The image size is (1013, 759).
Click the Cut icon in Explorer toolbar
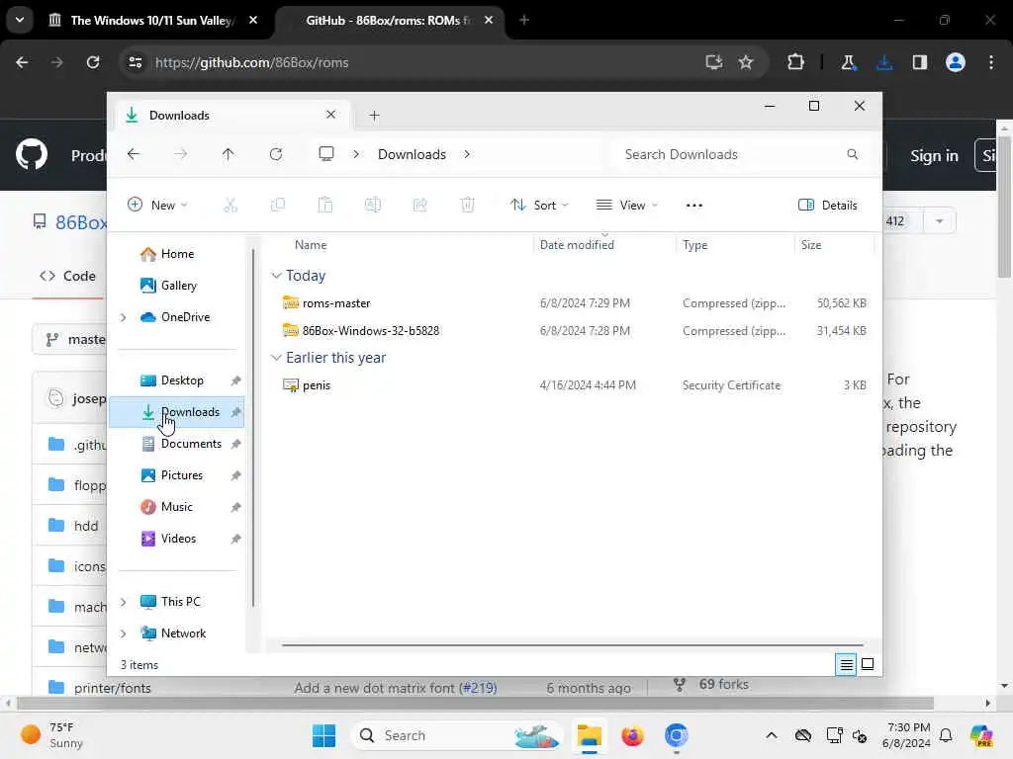[230, 206]
